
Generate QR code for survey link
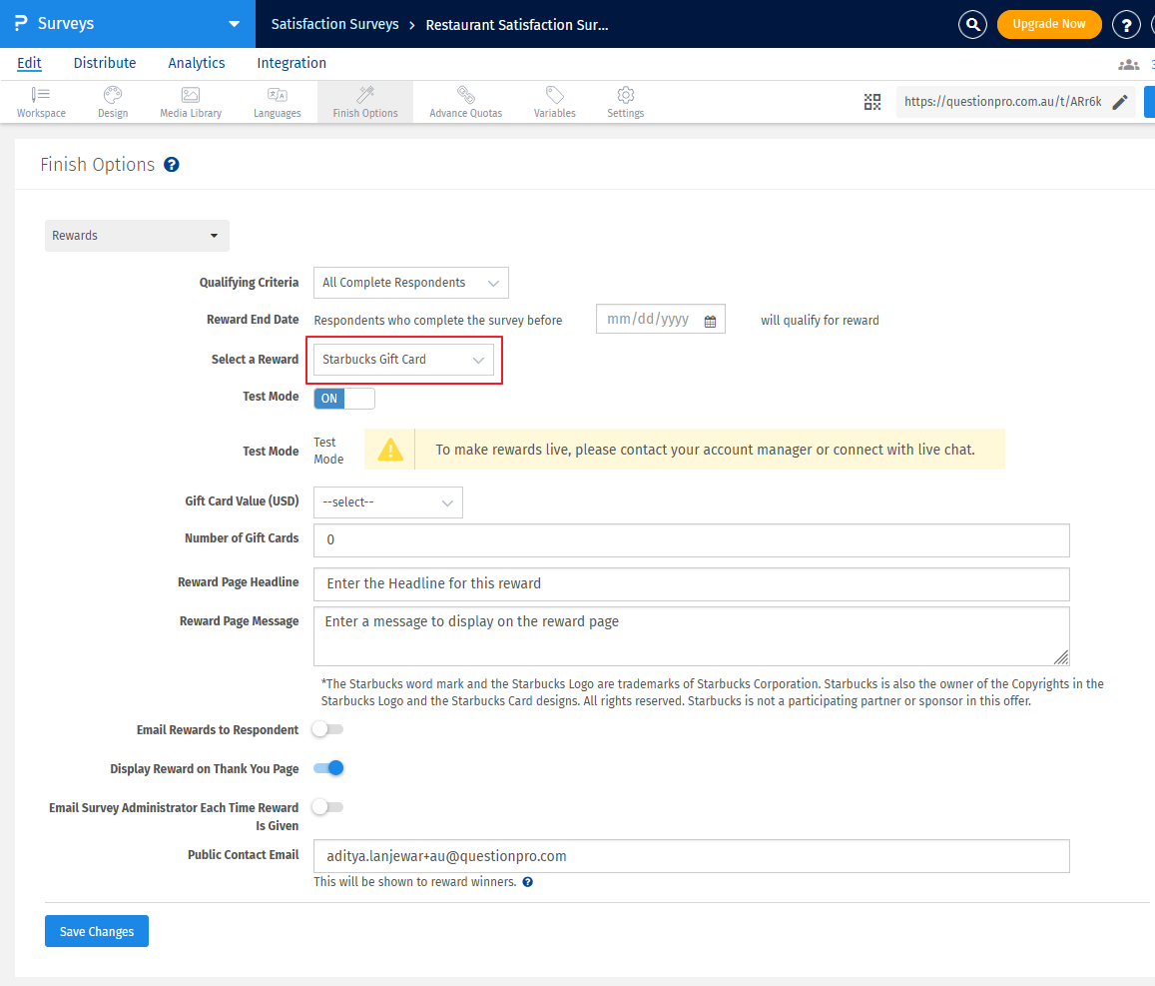[871, 101]
